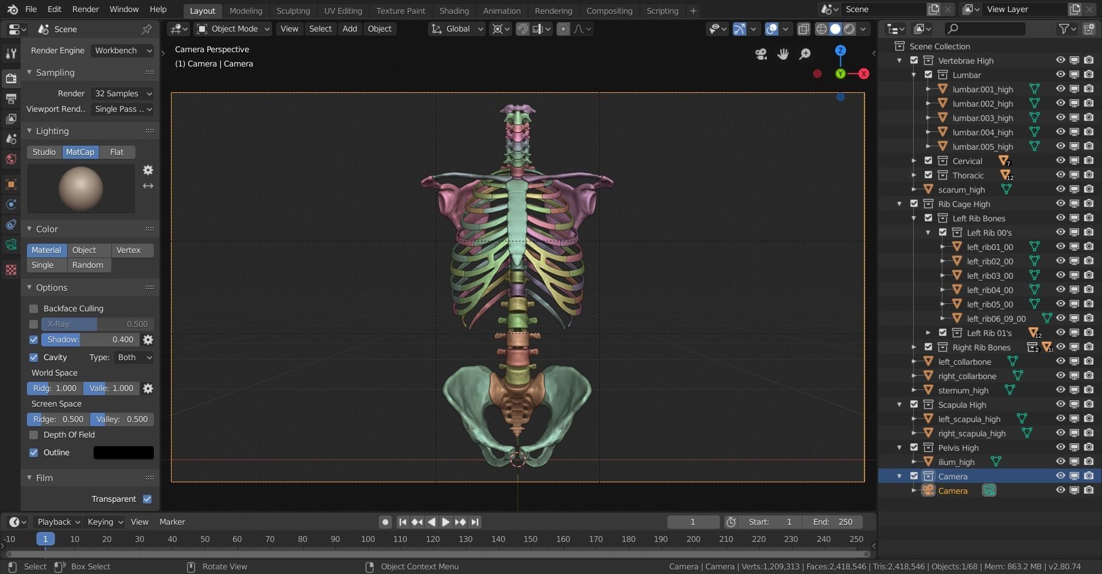Image resolution: width=1102 pixels, height=574 pixels.
Task: Uncheck the Outline option
Action: point(33,452)
